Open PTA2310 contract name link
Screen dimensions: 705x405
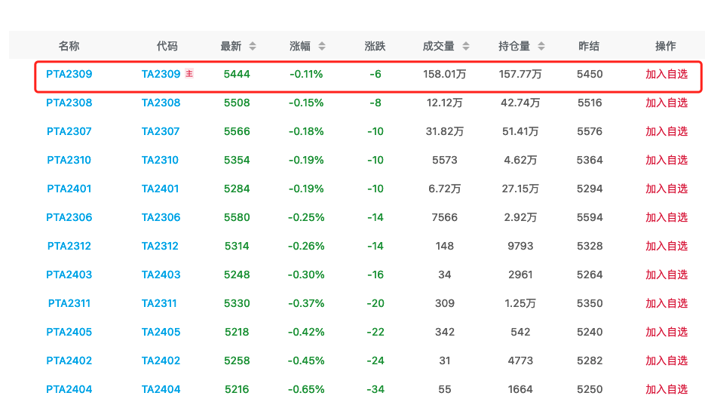pos(69,160)
